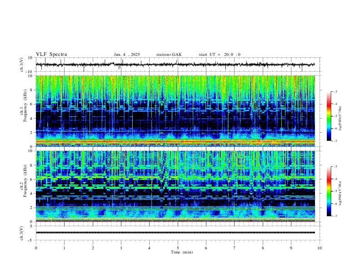Click the time axis tick label "7"
This screenshot has height=278, width=360.
(x=235, y=248)
